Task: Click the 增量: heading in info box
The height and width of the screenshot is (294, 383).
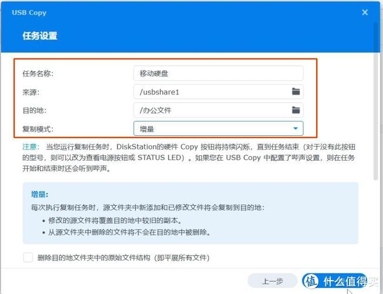Action: [x=39, y=194]
